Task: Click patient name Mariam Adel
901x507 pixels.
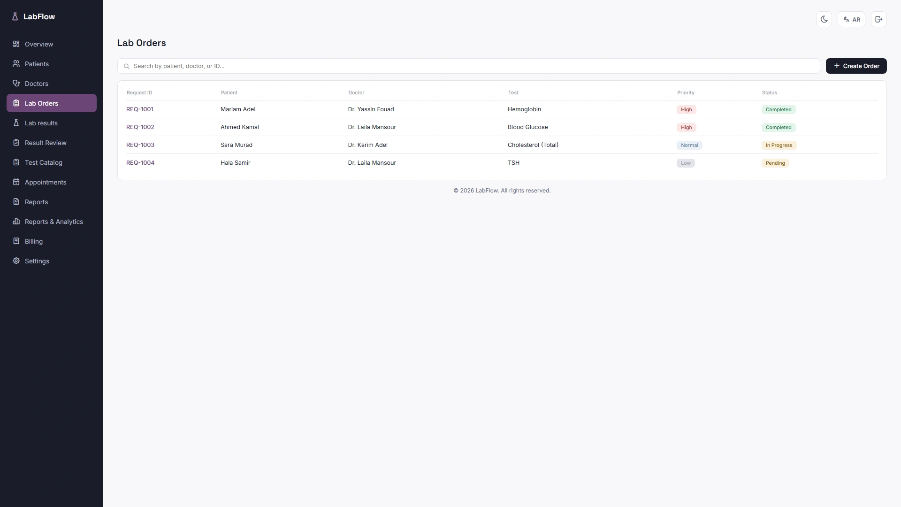Action: tap(238, 109)
